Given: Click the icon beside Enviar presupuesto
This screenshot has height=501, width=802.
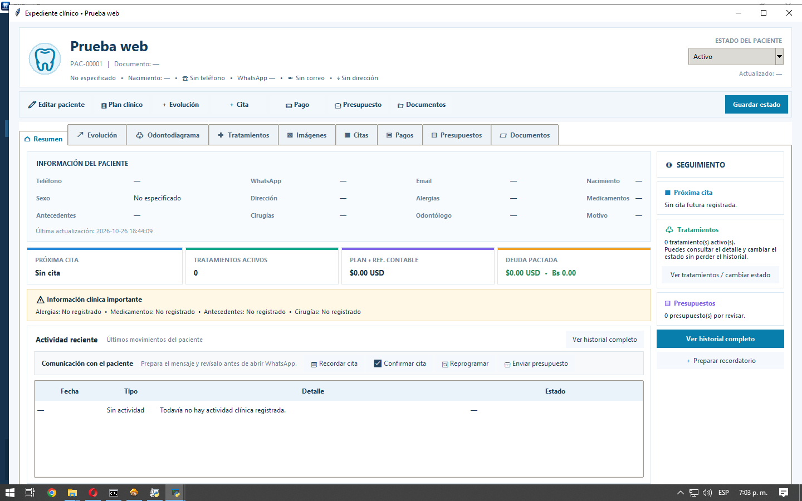Looking at the screenshot, I should click(507, 364).
